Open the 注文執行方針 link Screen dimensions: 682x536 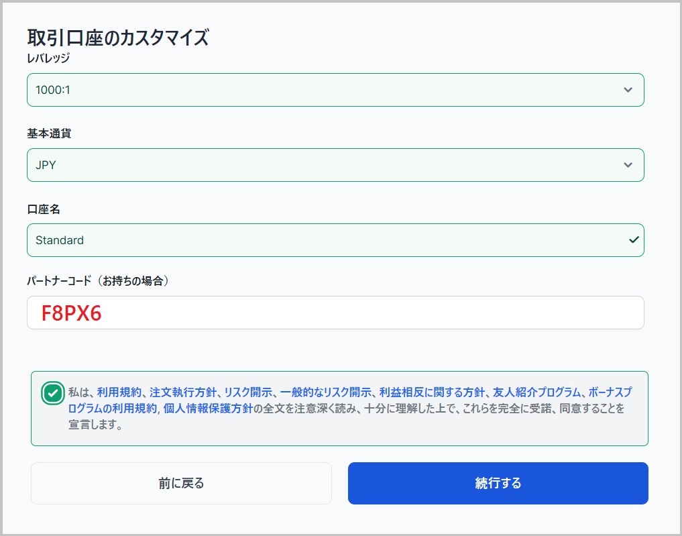(x=183, y=392)
